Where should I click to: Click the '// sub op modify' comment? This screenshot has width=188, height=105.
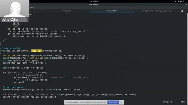click(10, 48)
